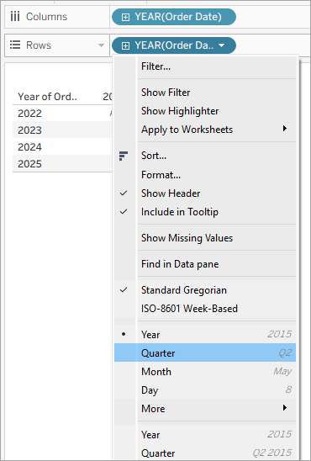Expand the plus icon on Rows YEAR pill

125,45
